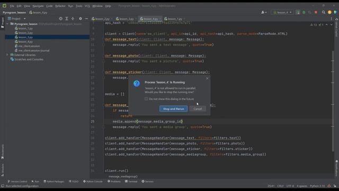The width and height of the screenshot is (339, 191).
Task: Open Project panel settings gear
Action: click(x=81, y=19)
